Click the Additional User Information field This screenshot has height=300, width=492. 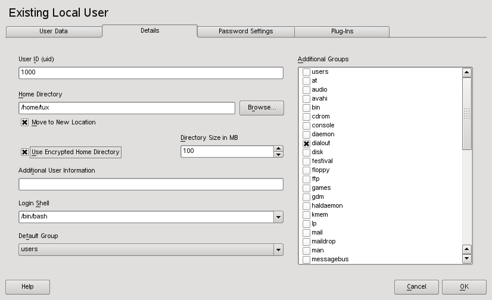pos(151,185)
